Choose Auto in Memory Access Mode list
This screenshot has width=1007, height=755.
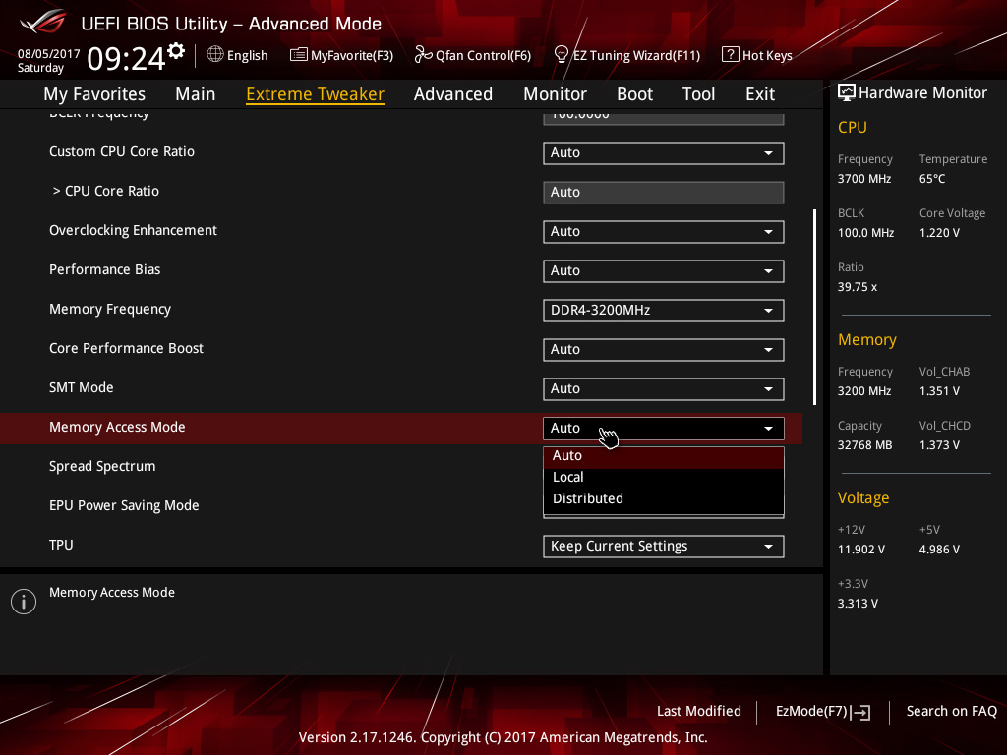coord(664,456)
